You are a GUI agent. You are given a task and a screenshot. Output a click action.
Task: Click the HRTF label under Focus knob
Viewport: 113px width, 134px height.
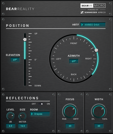[76, 119]
